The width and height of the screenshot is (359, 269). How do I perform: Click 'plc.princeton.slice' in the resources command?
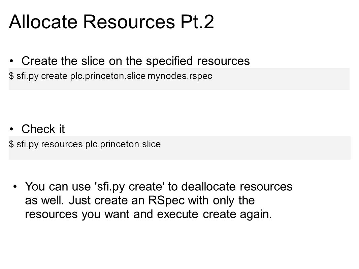123,145
